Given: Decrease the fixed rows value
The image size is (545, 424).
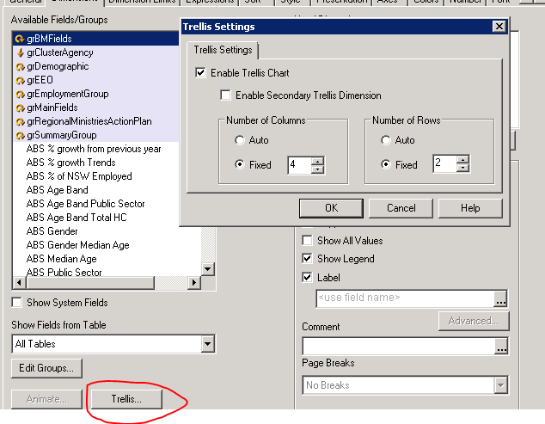Looking at the screenshot, I should pyautogui.click(x=462, y=168).
